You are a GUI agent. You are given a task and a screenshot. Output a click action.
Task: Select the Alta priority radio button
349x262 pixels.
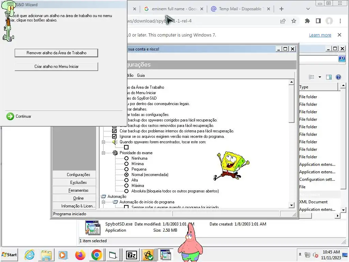point(126,180)
